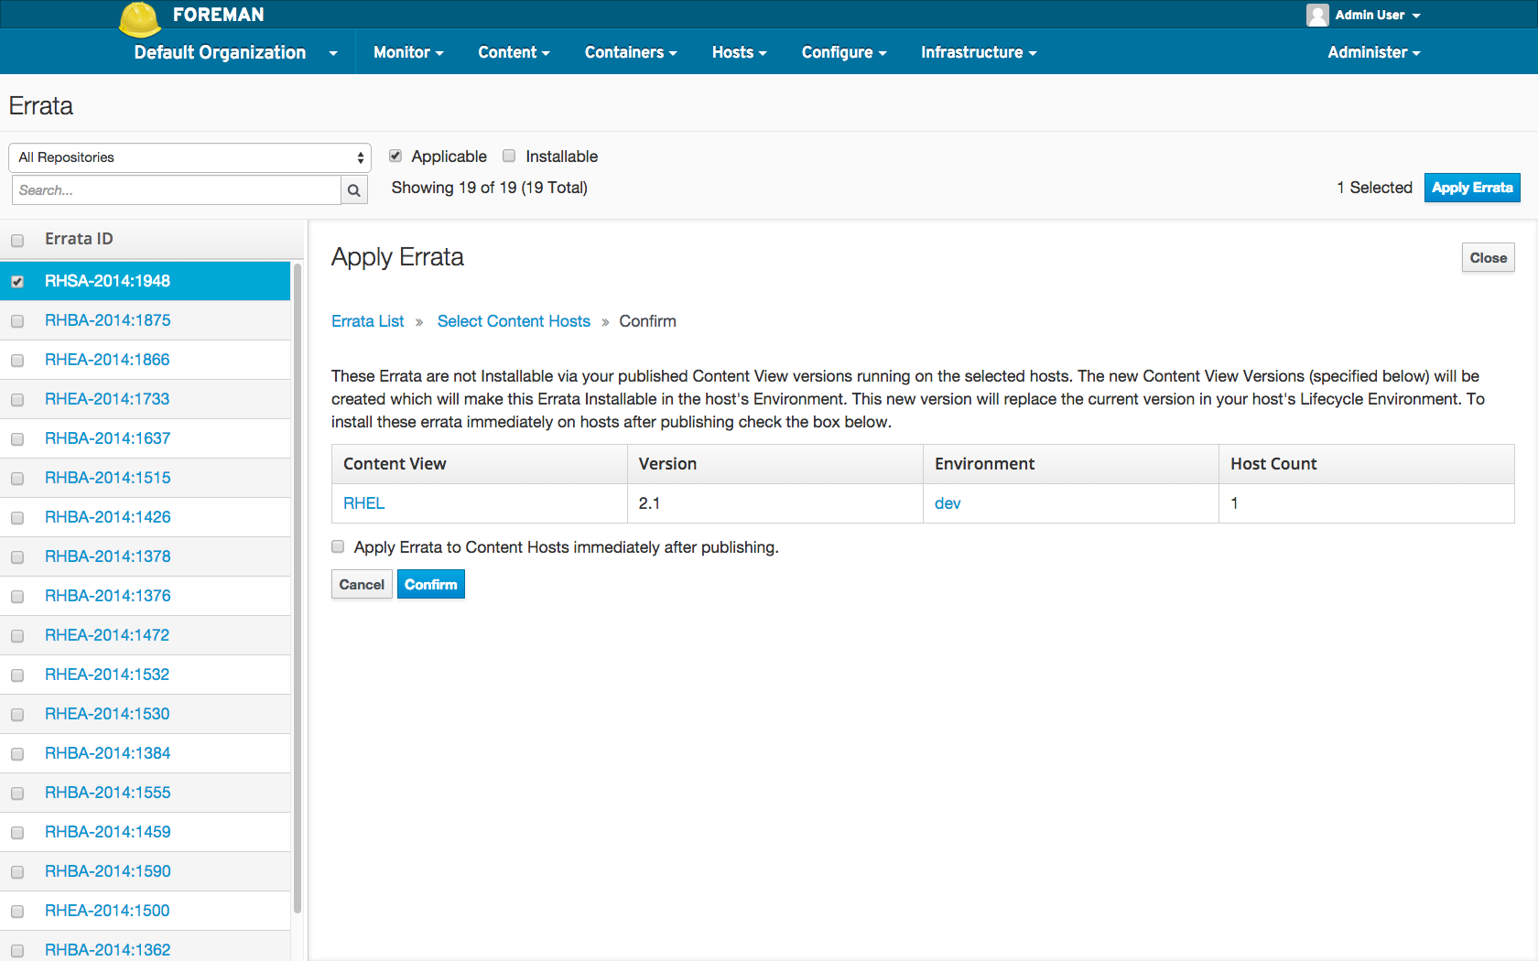The height and width of the screenshot is (961, 1538).
Task: Open erratum RHBA-2014:1515
Action: [x=107, y=478]
